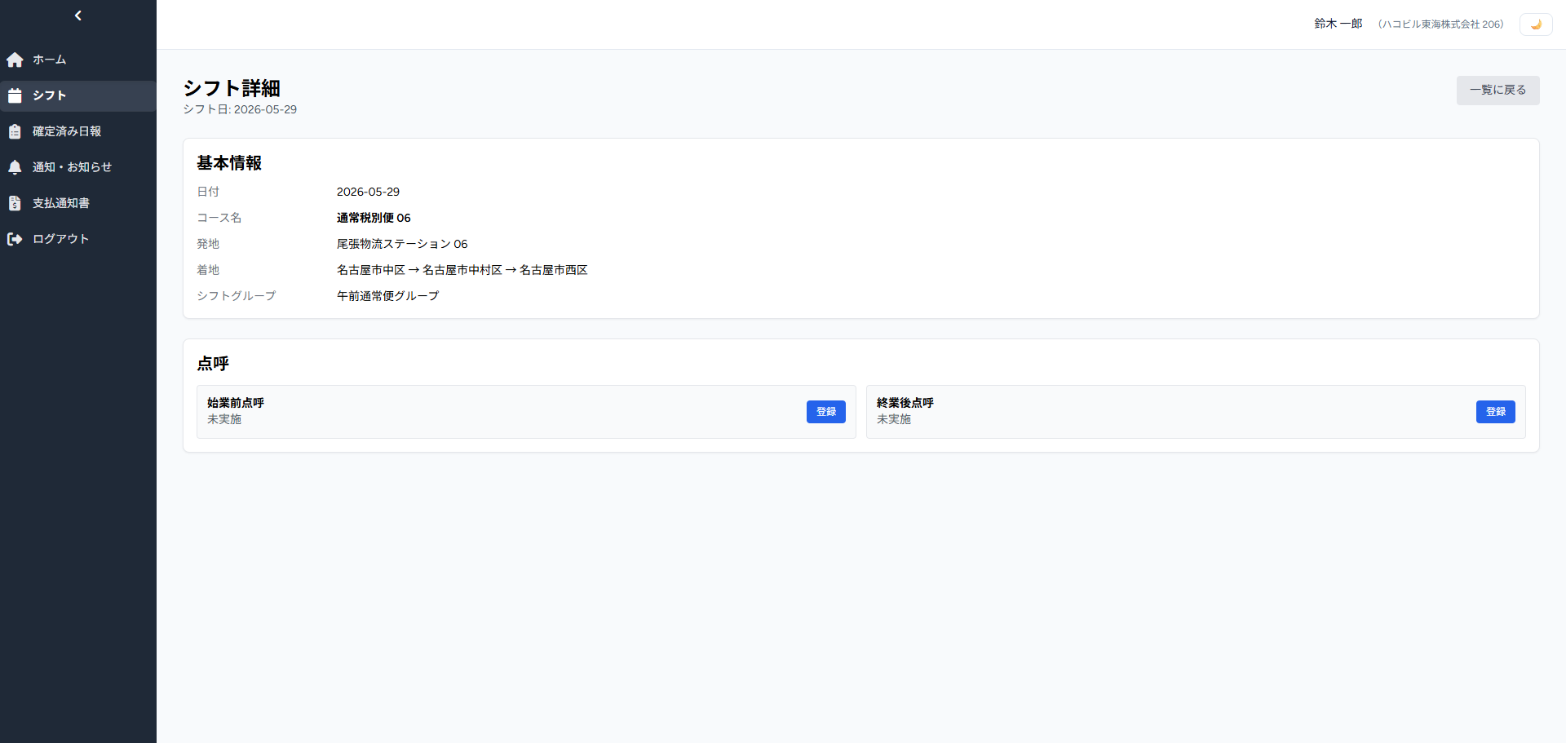The height and width of the screenshot is (743, 1566).
Task: Click the bell notification icon
Action: click(x=15, y=167)
